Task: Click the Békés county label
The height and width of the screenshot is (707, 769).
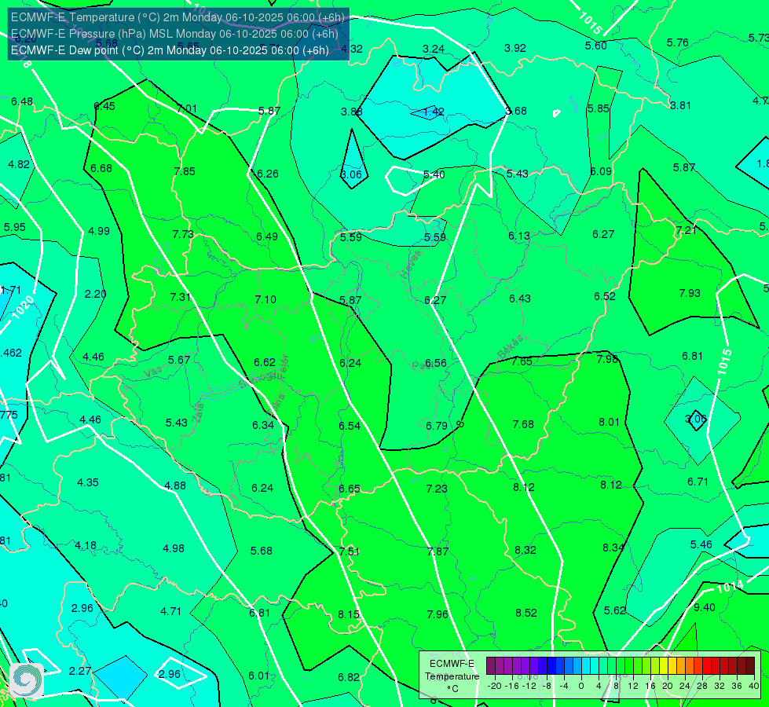Action: click(x=510, y=347)
